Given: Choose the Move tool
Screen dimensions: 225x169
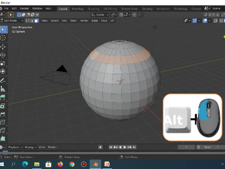Looking at the screenshot, I should click(3, 47).
